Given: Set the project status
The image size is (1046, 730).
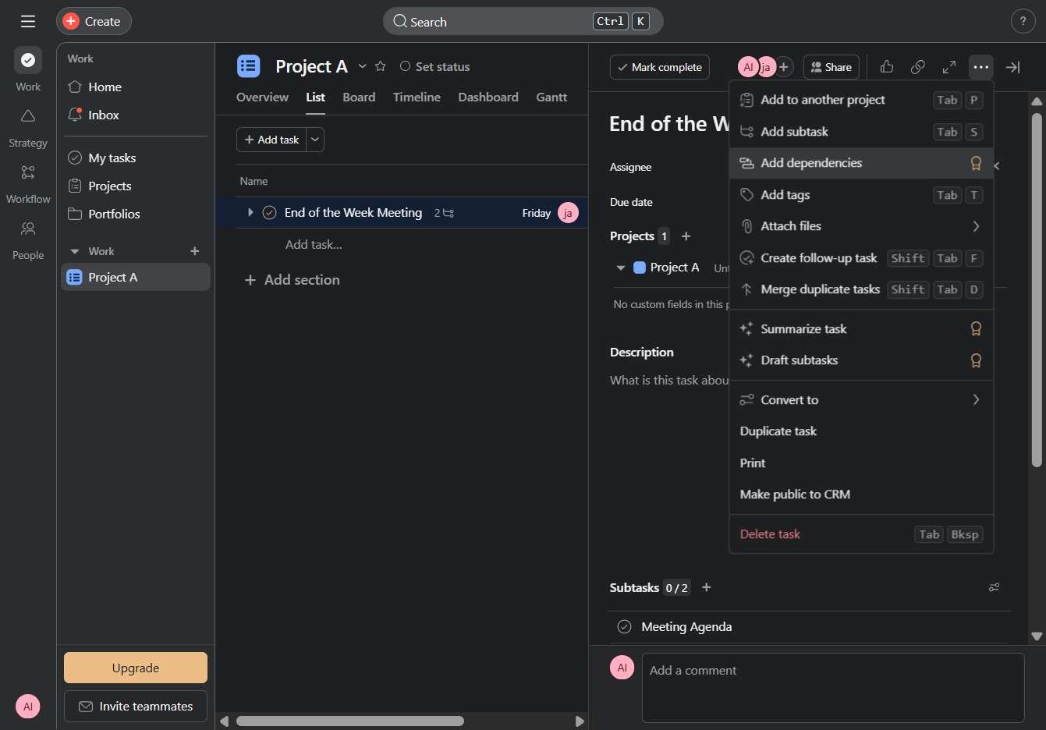Looking at the screenshot, I should 435,66.
